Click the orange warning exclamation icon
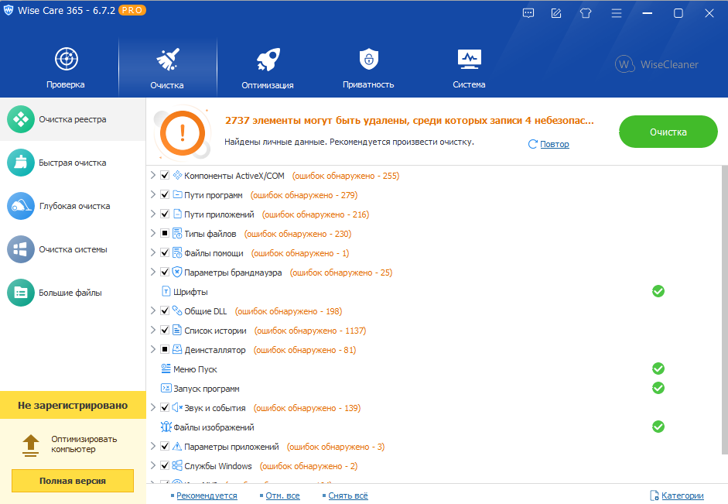The image size is (728, 504). 183,133
